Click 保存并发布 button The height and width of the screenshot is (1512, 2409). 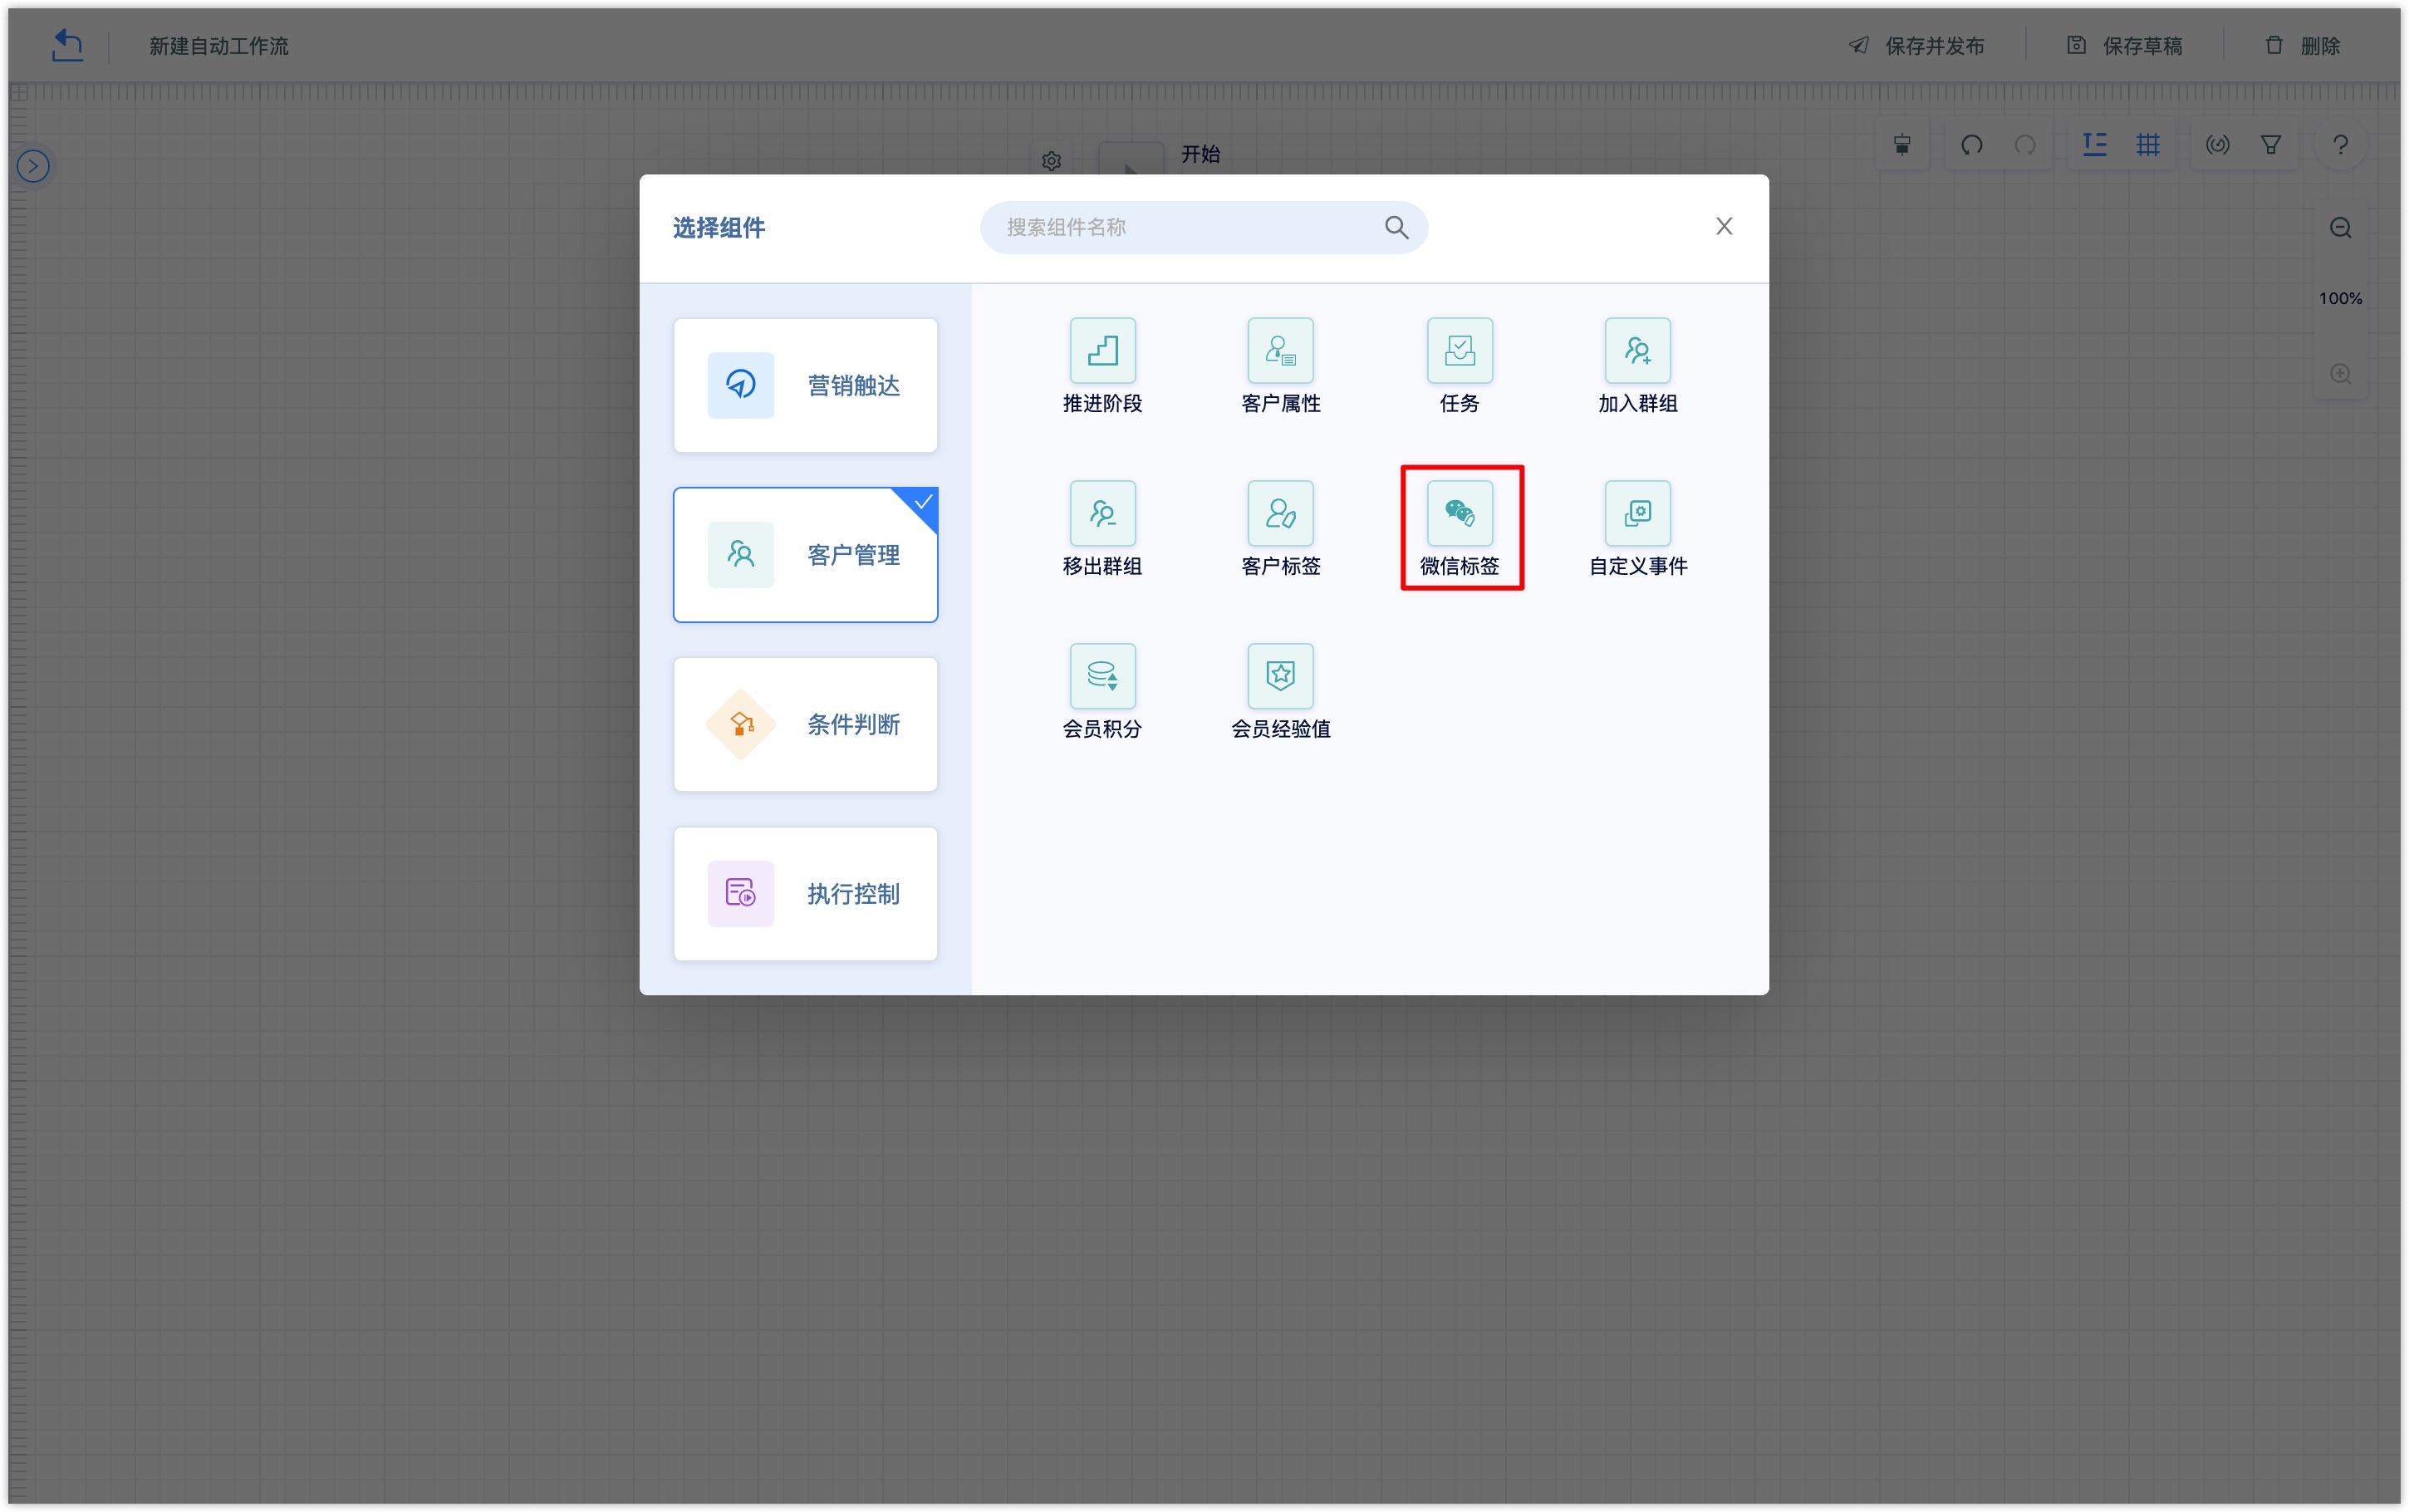click(1916, 46)
